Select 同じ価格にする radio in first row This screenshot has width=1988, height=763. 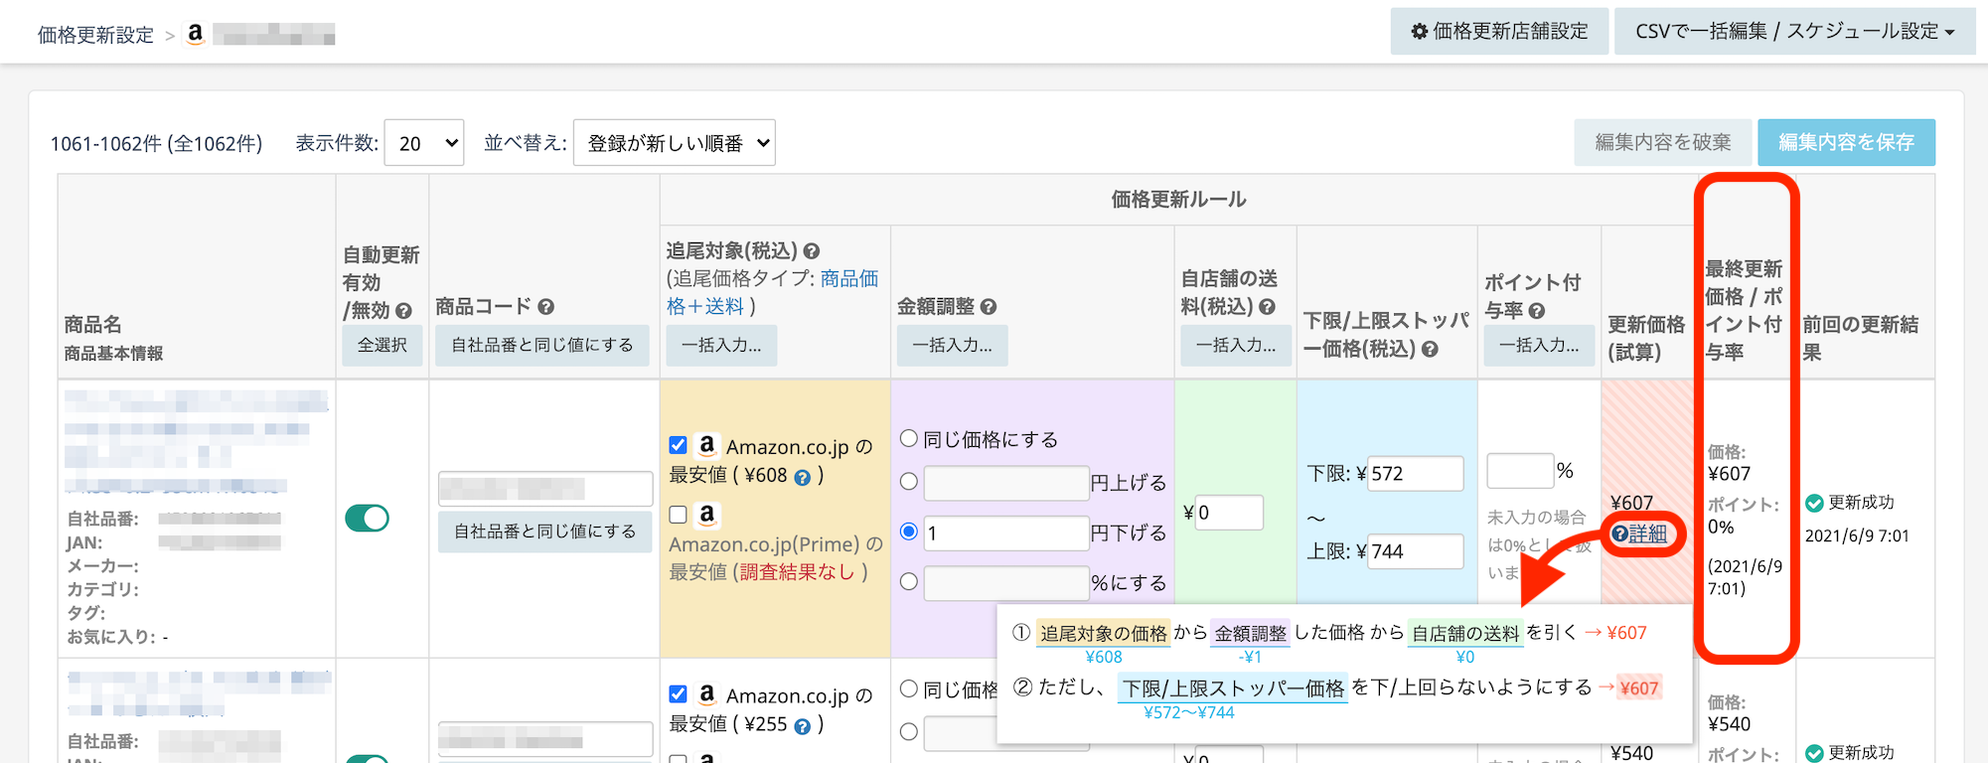908,438
